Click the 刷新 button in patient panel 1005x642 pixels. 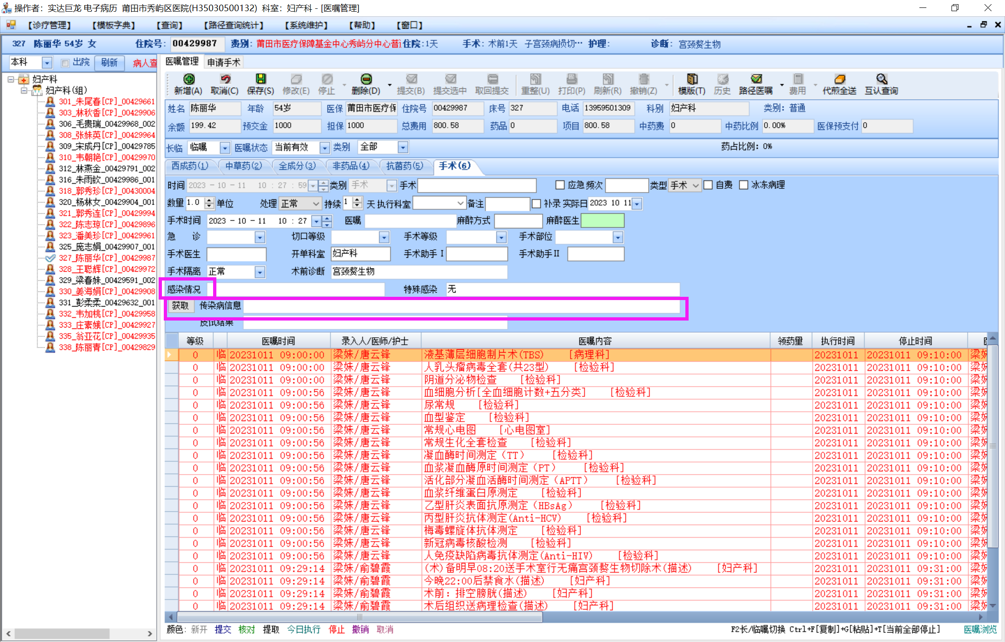109,62
